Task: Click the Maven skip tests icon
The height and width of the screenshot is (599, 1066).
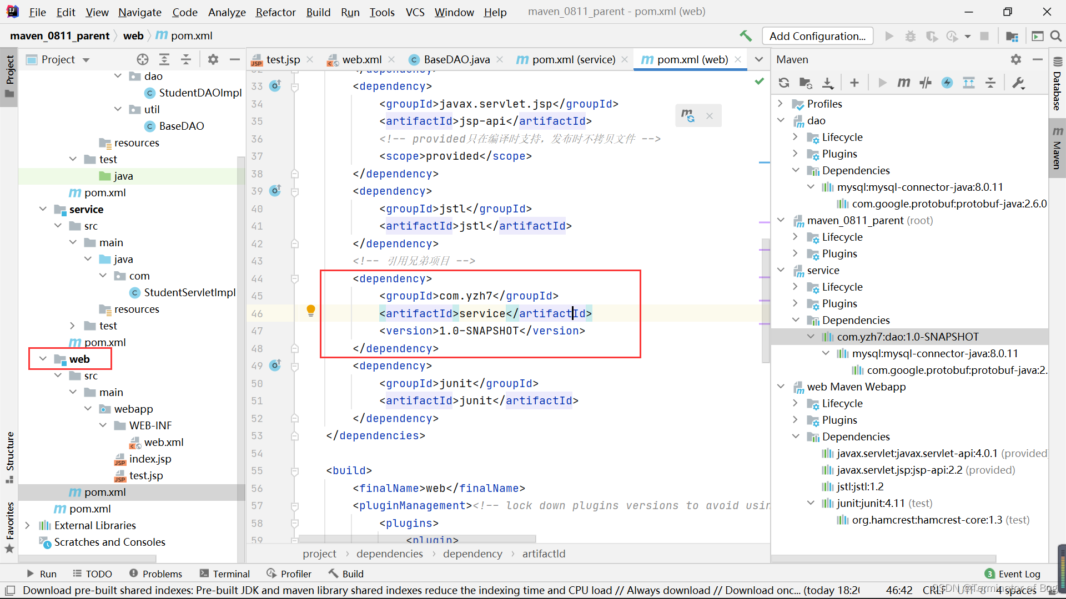Action: (926, 82)
